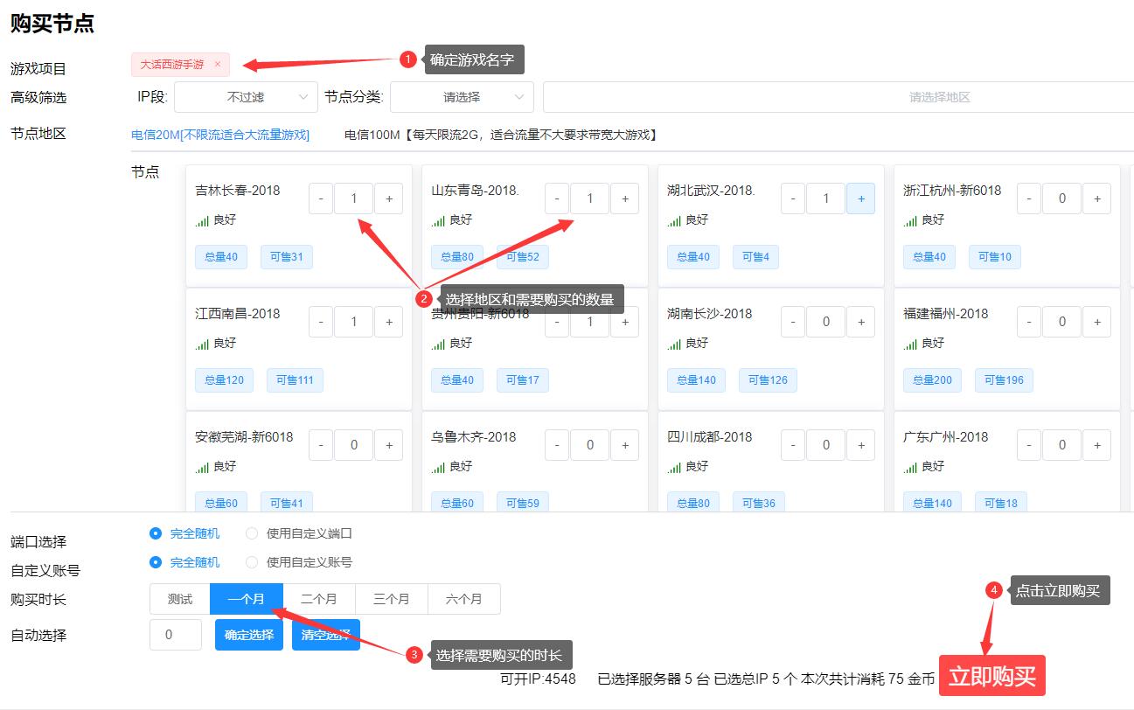Increase quantity for 安徽芜湖-新6018
Image resolution: width=1134 pixels, height=710 pixels.
point(389,445)
